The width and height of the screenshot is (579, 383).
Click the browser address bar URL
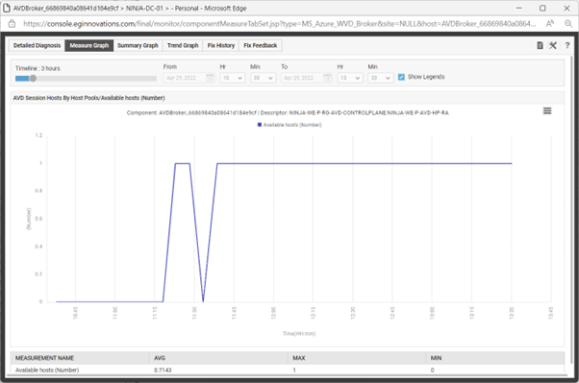click(x=280, y=24)
